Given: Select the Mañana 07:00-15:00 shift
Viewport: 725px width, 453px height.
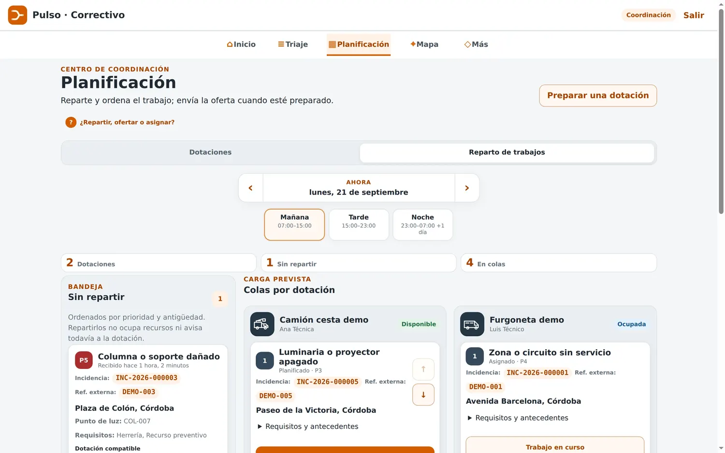Looking at the screenshot, I should coord(294,225).
